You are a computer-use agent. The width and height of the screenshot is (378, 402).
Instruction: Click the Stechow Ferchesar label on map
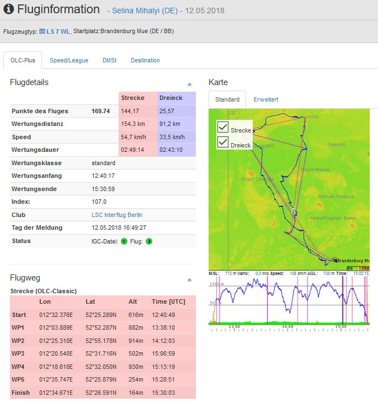pos(337,196)
